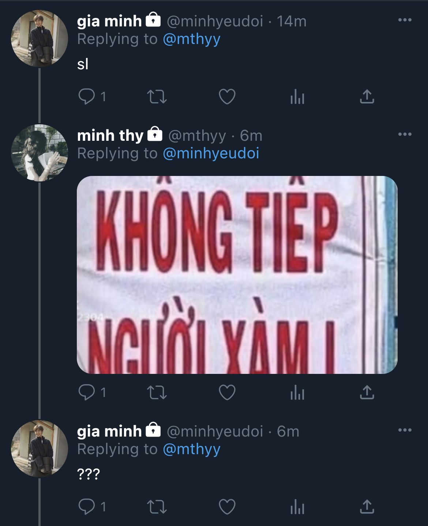Reply to minh thy's image tweet
428x526 pixels.
tap(87, 393)
